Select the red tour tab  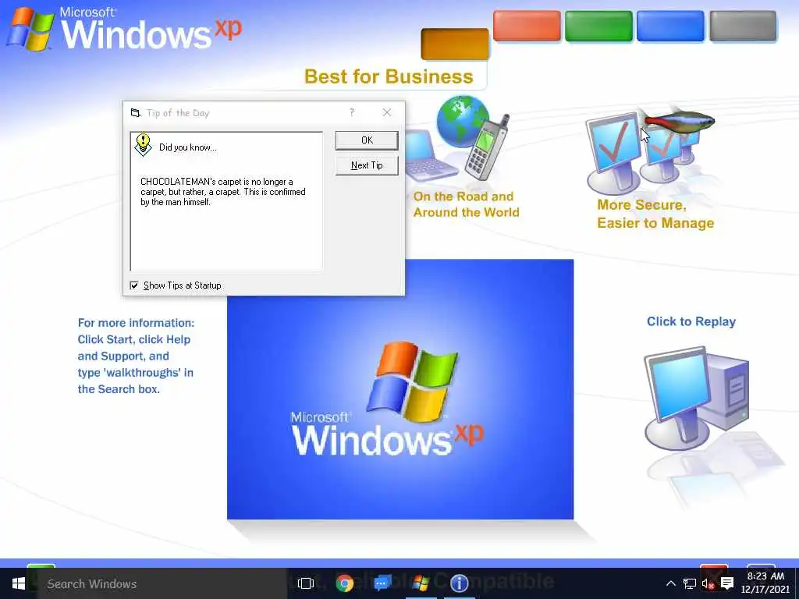point(527,26)
